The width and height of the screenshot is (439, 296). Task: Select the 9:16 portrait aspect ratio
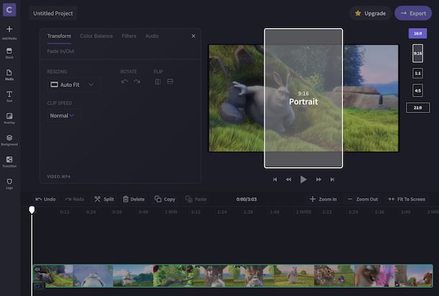click(417, 53)
